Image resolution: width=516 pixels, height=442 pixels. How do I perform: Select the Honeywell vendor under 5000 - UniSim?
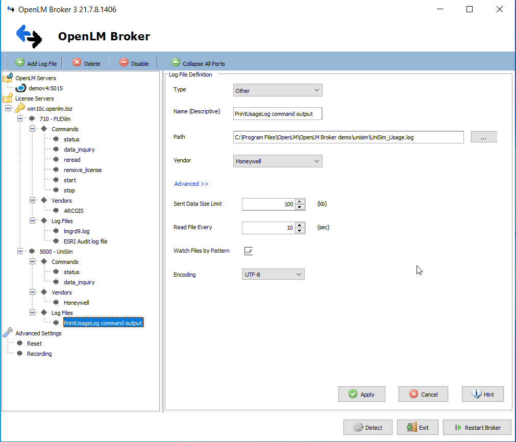click(76, 302)
